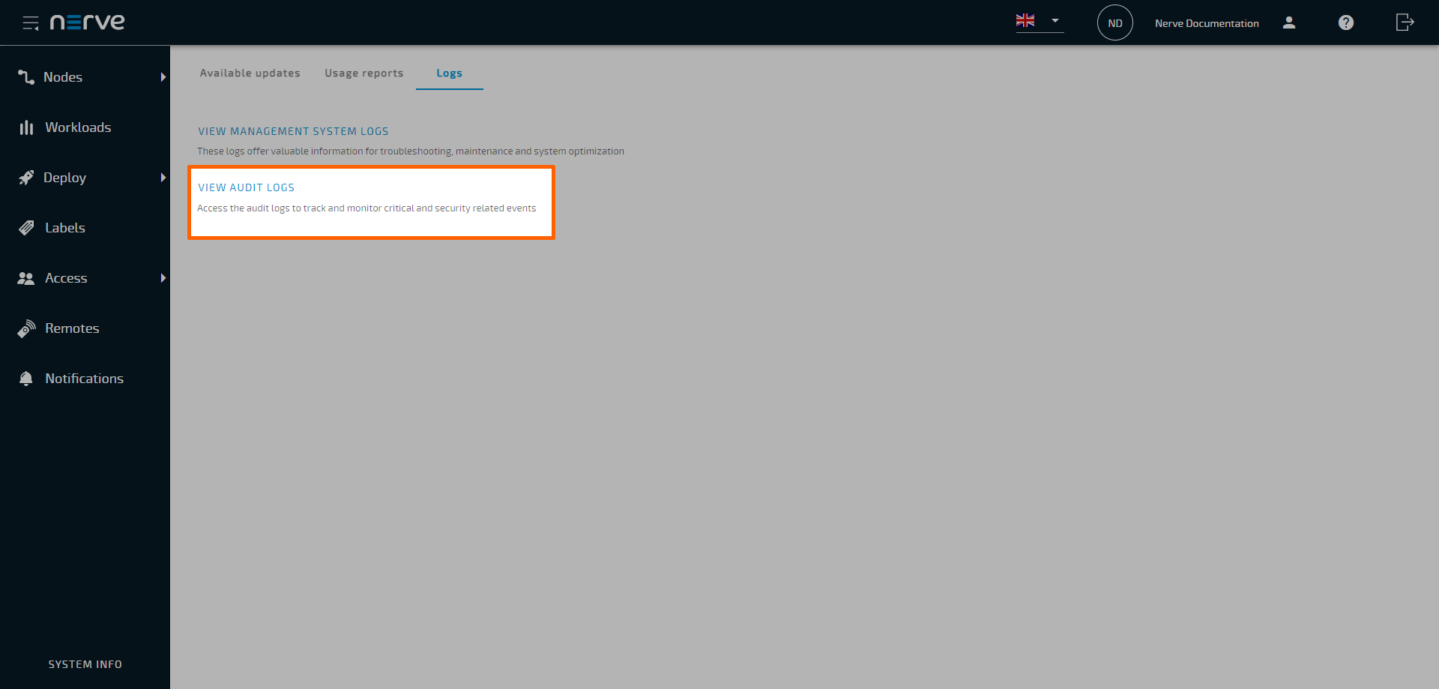Switch to the Available updates tab
This screenshot has height=689, width=1439.
250,73
